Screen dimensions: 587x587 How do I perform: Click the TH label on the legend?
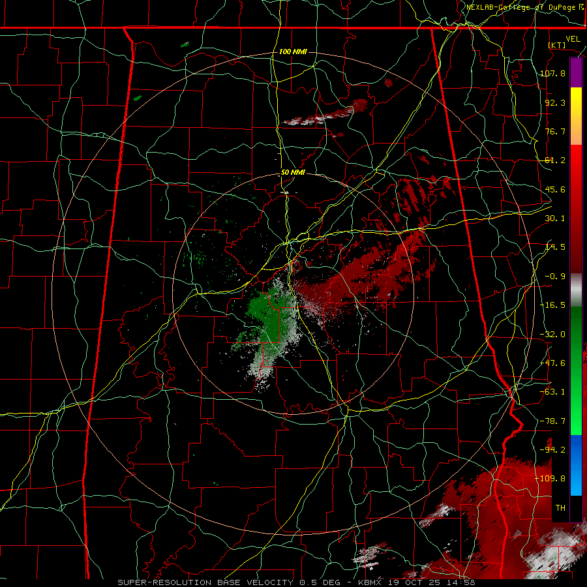click(560, 508)
